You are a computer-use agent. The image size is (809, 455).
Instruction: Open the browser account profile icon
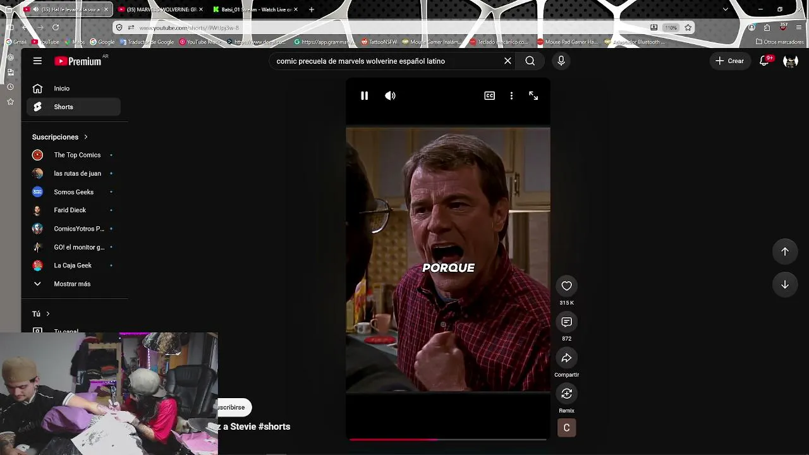coord(751,27)
